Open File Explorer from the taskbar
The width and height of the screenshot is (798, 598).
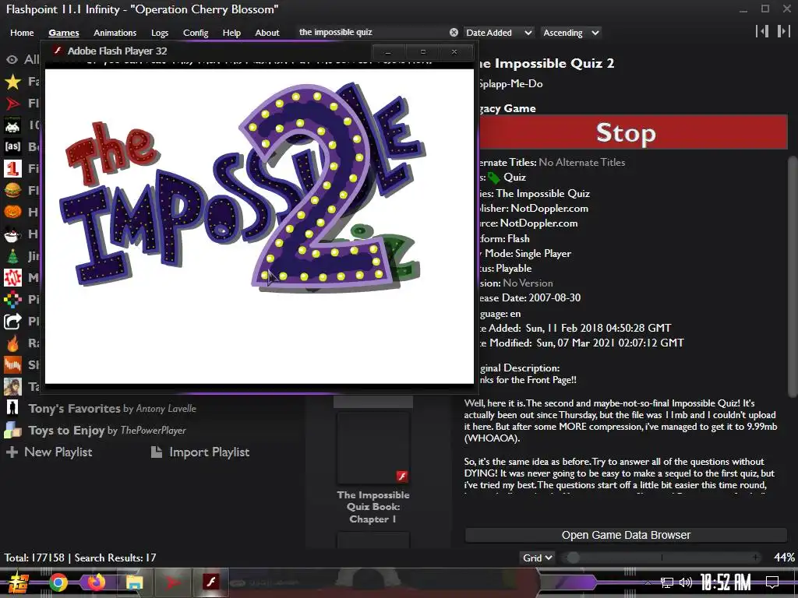[x=134, y=582]
